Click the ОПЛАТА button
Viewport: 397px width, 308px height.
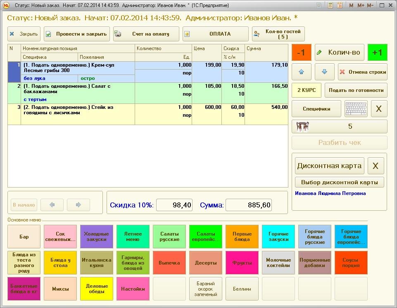[x=216, y=34]
